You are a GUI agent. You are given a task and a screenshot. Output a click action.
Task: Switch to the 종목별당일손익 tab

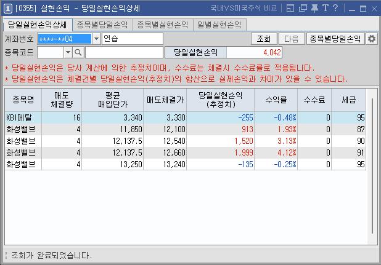click(102, 25)
